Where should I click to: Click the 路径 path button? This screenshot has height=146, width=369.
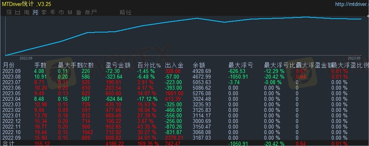[x=126, y=12]
